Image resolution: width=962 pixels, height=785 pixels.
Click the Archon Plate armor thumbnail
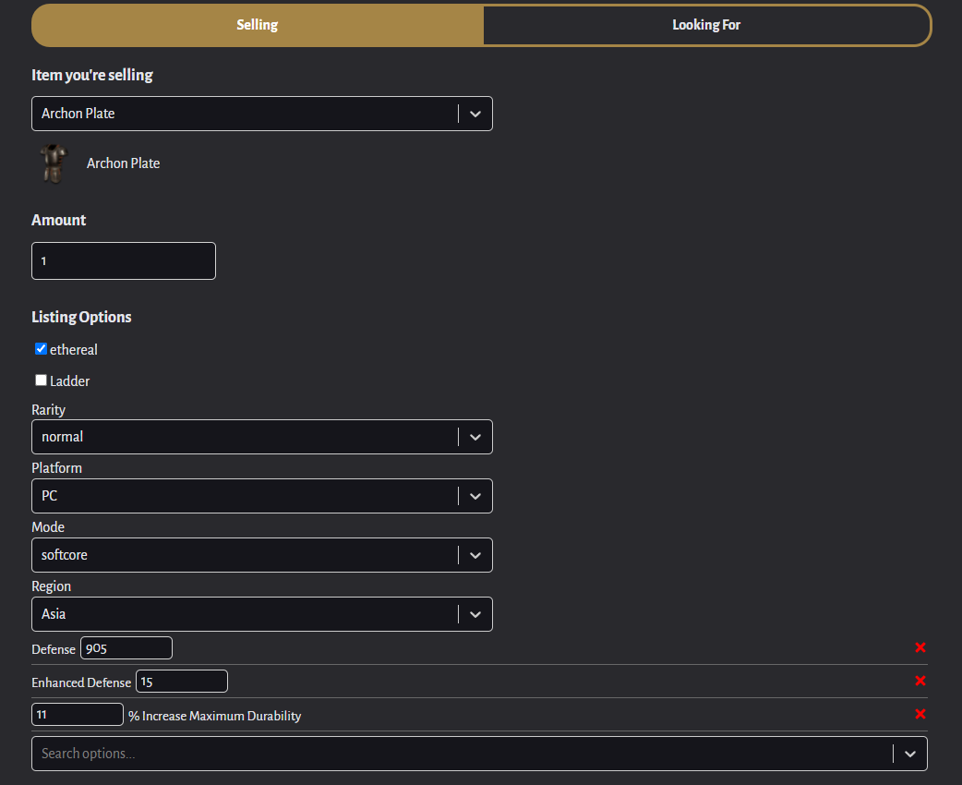coord(54,163)
